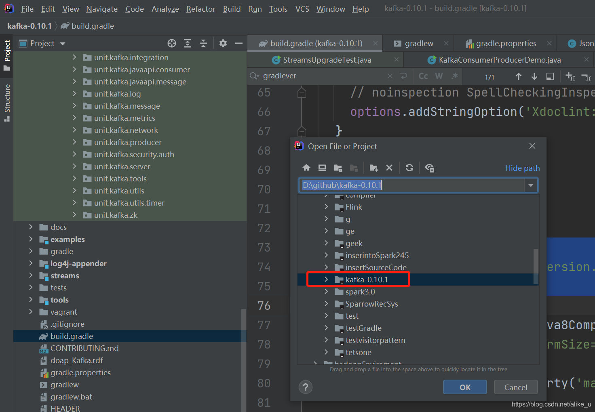The image size is (595, 412).
Task: Expand unit.kafka.integration package
Action: (74, 57)
